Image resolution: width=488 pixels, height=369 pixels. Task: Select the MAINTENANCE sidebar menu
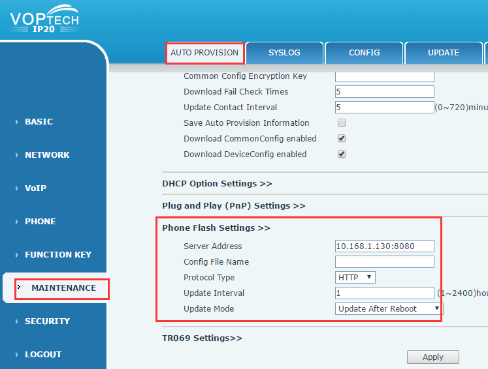point(63,288)
